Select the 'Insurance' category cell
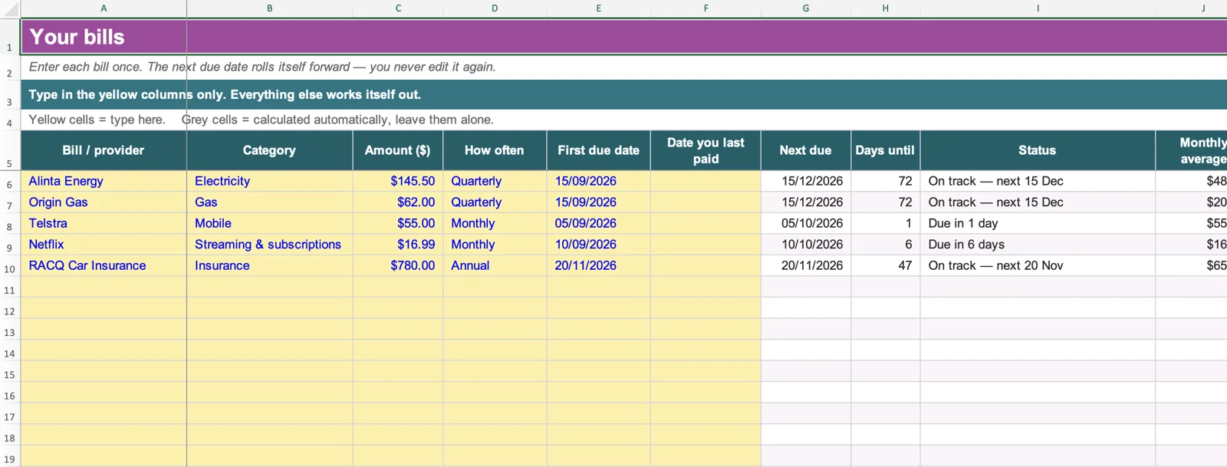 pyautogui.click(x=269, y=265)
